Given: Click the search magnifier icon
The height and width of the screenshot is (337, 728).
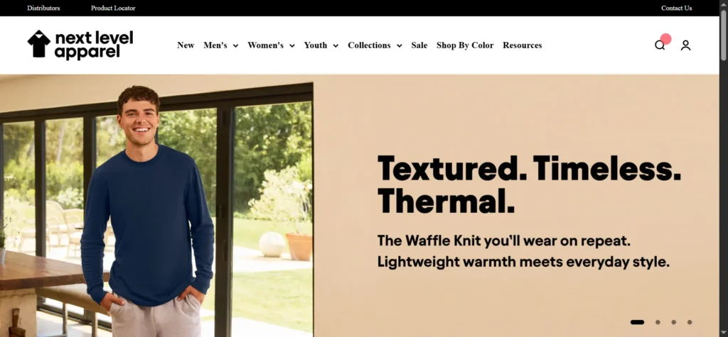Looking at the screenshot, I should 659,45.
